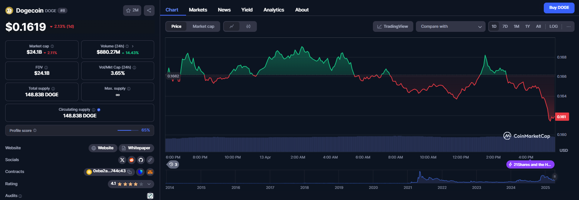Open the Yield tab
The image size is (579, 200).
(247, 10)
